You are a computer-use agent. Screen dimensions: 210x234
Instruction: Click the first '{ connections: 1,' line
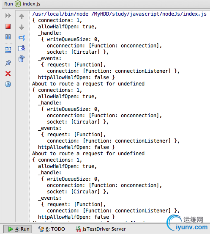pos(57,20)
